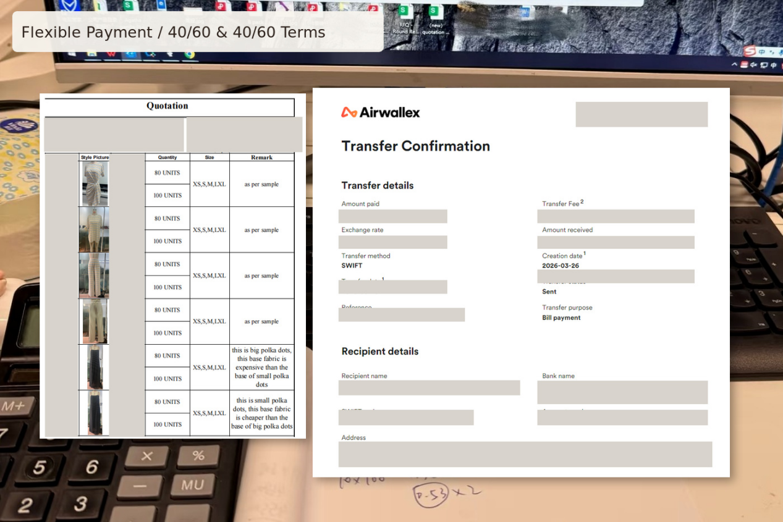
Task: Click the 'Size' column header
Action: coord(210,158)
